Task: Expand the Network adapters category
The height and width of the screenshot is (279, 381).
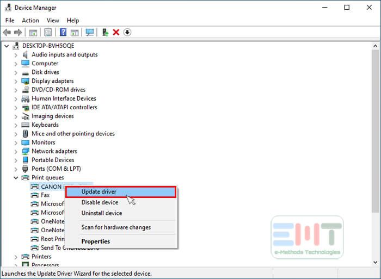Action: coord(15,151)
